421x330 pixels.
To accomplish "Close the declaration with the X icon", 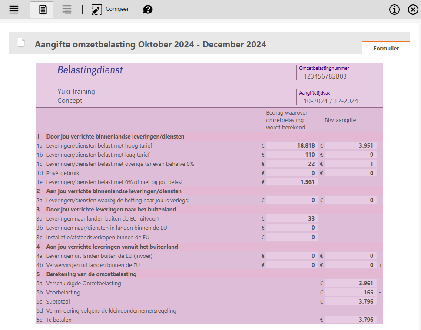I will click(413, 10).
